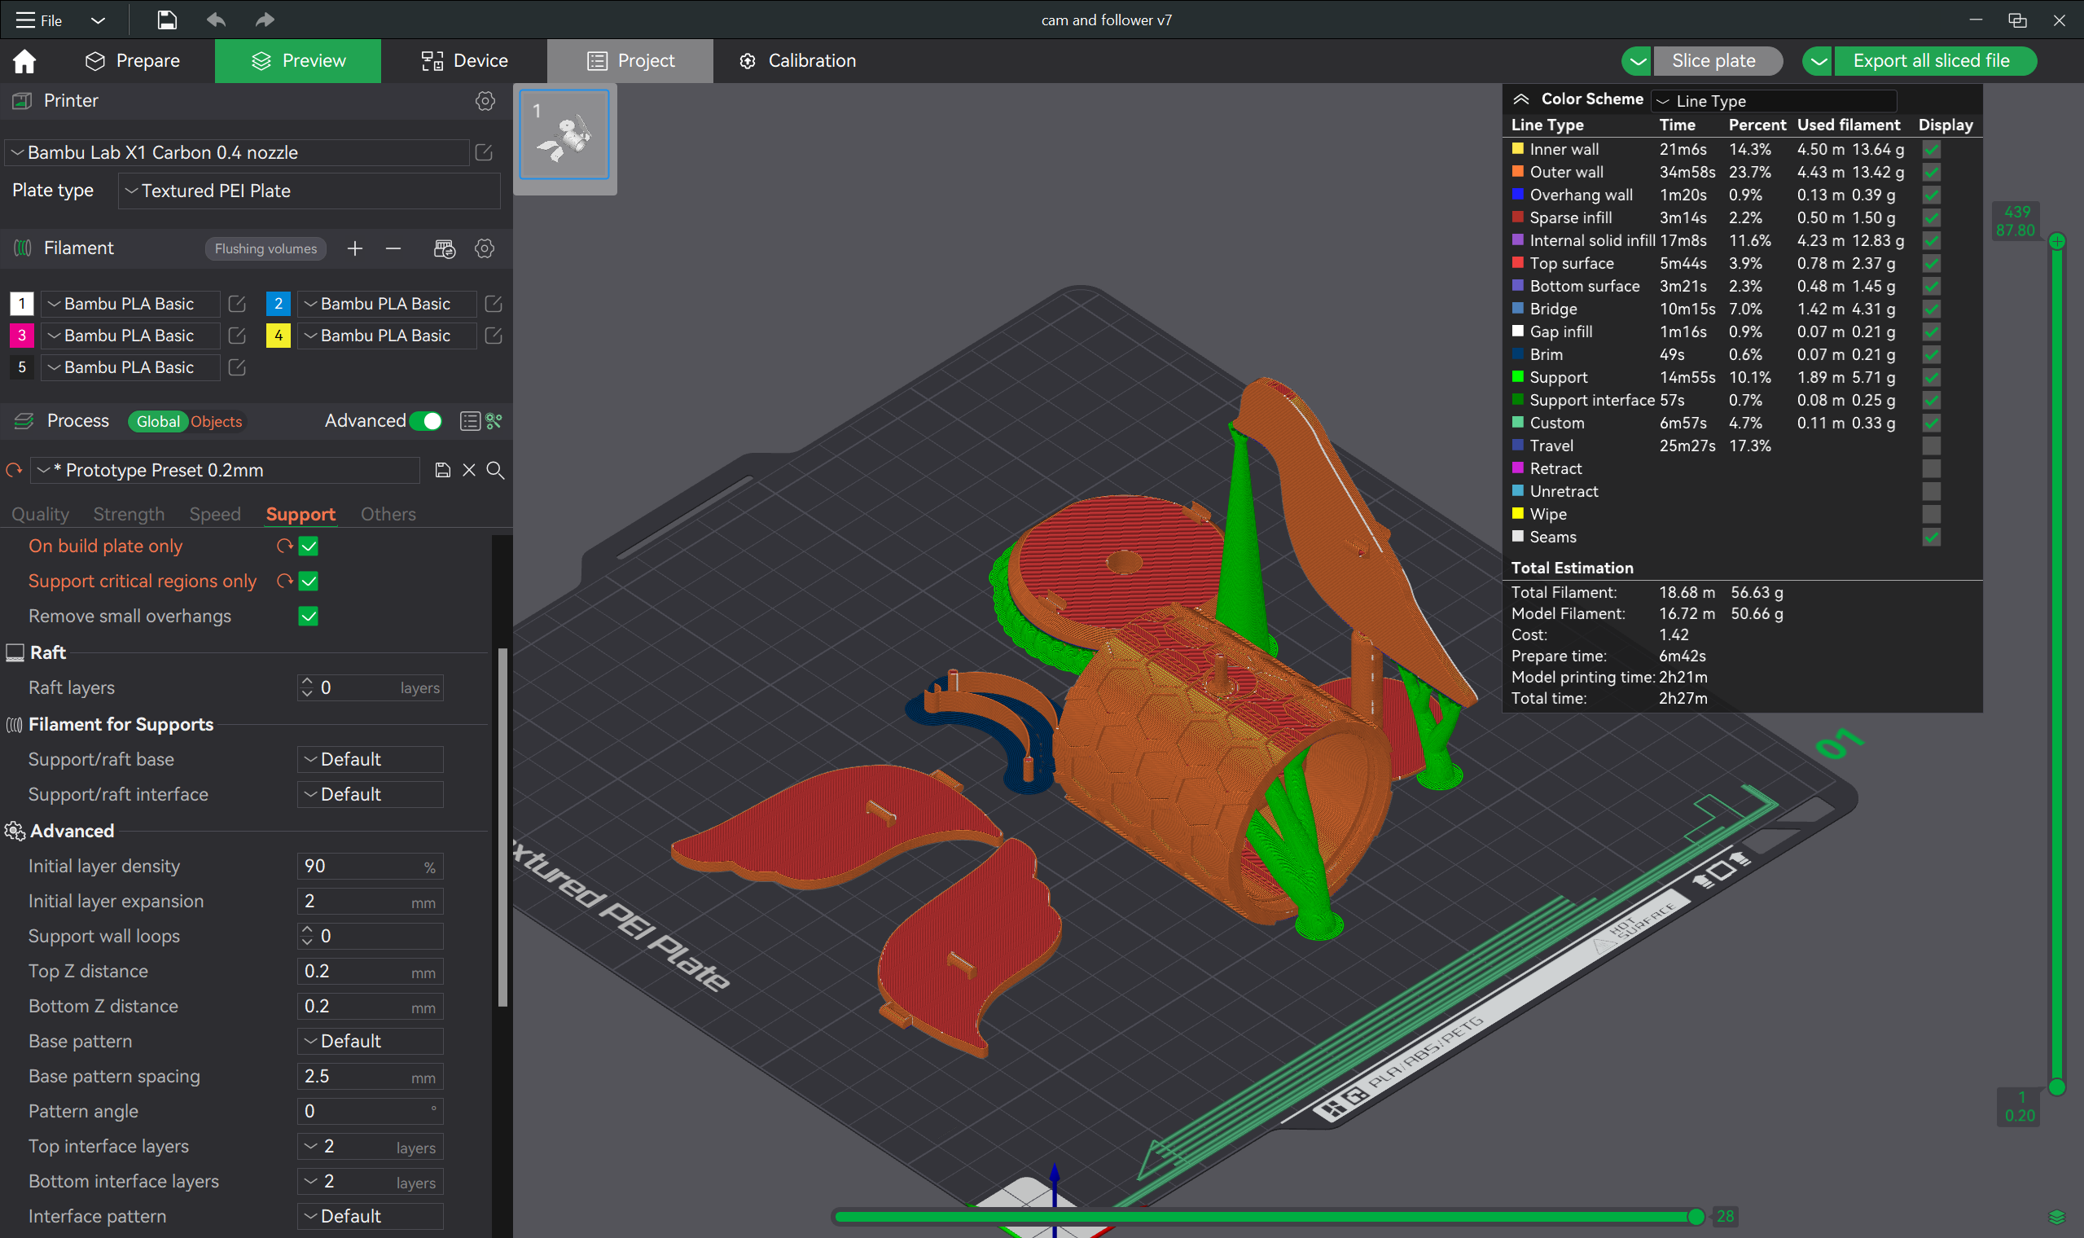Open Flushing volumes
The height and width of the screenshot is (1238, 2084).
(x=266, y=248)
